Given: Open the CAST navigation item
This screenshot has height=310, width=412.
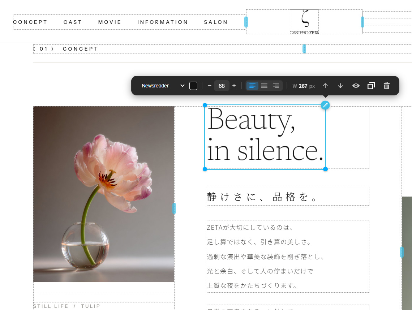Looking at the screenshot, I should pos(73,22).
